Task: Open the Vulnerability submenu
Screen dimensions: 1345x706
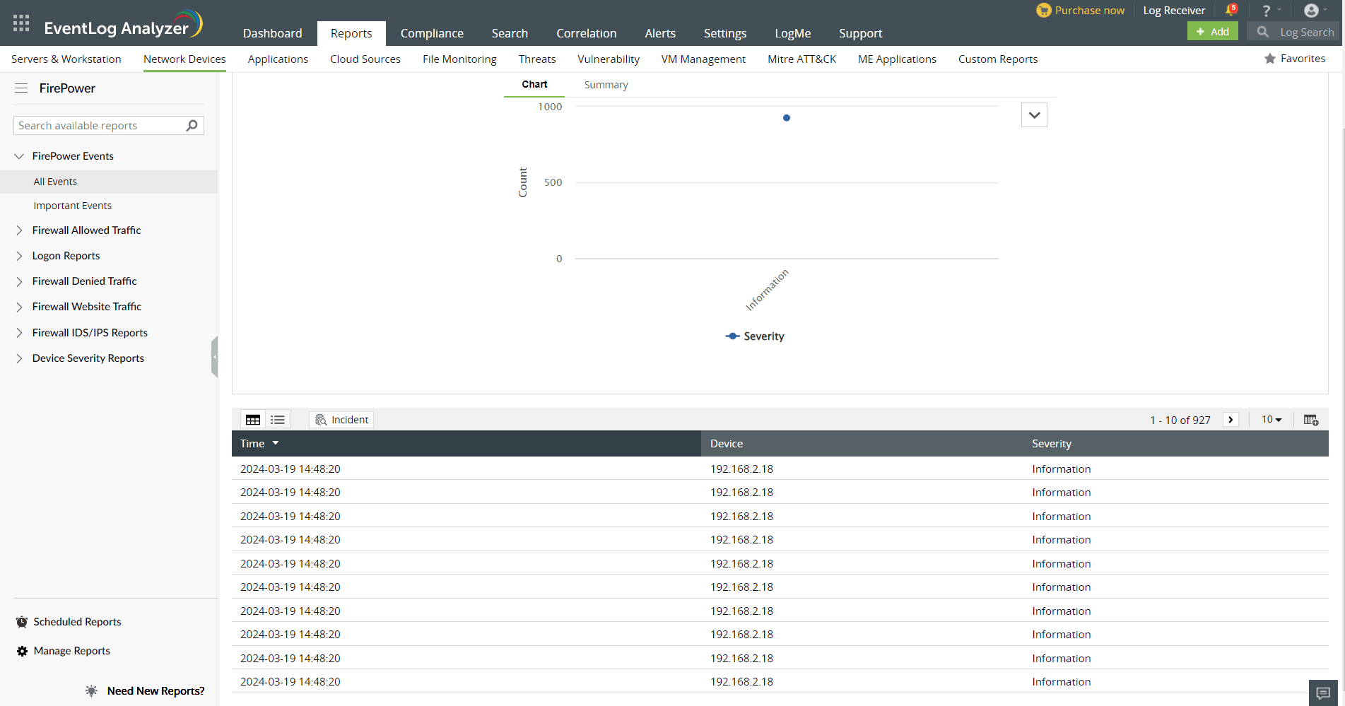Action: click(x=608, y=59)
